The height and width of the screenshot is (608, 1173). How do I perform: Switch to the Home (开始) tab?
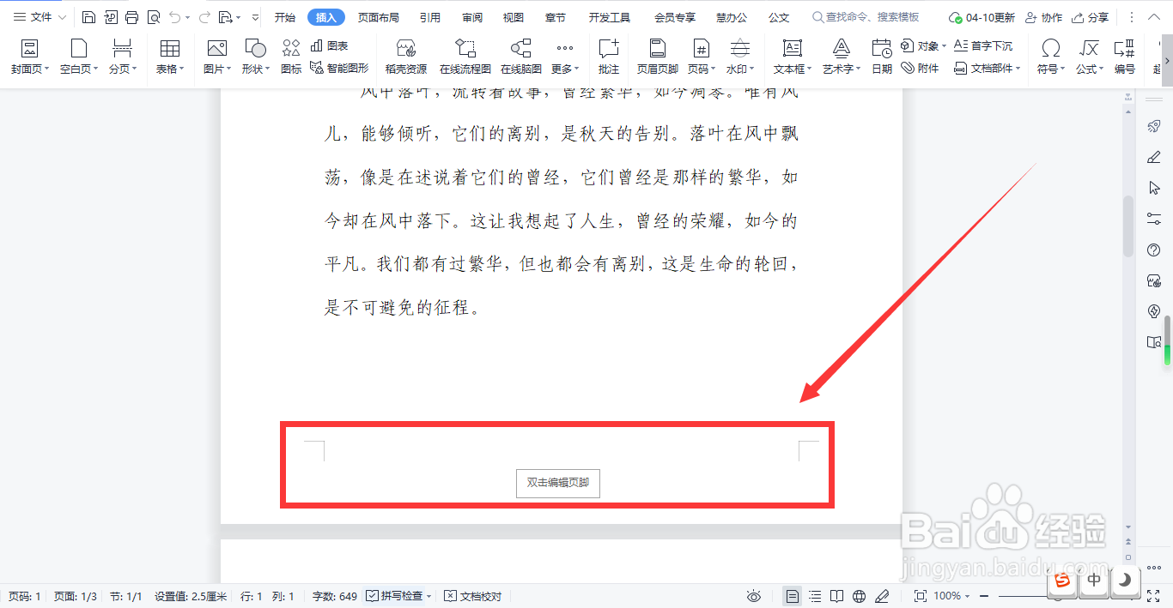tap(285, 17)
